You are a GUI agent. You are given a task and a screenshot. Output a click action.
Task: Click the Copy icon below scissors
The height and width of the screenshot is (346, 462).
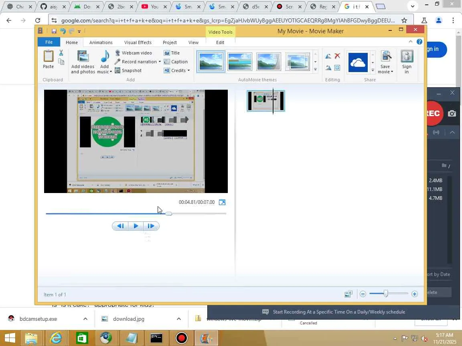point(61,62)
